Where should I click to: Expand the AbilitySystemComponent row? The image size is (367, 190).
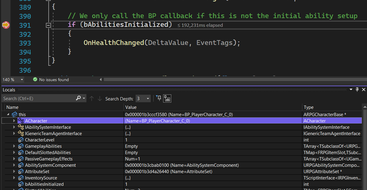tap(14, 165)
